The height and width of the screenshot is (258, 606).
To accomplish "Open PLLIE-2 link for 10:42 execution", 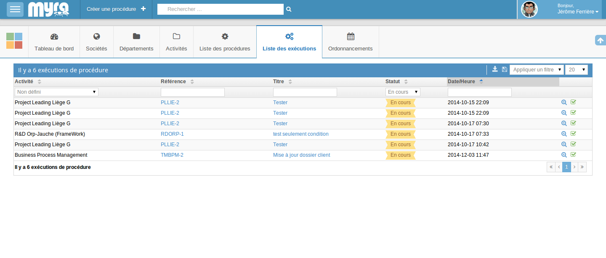I will pyautogui.click(x=170, y=145).
